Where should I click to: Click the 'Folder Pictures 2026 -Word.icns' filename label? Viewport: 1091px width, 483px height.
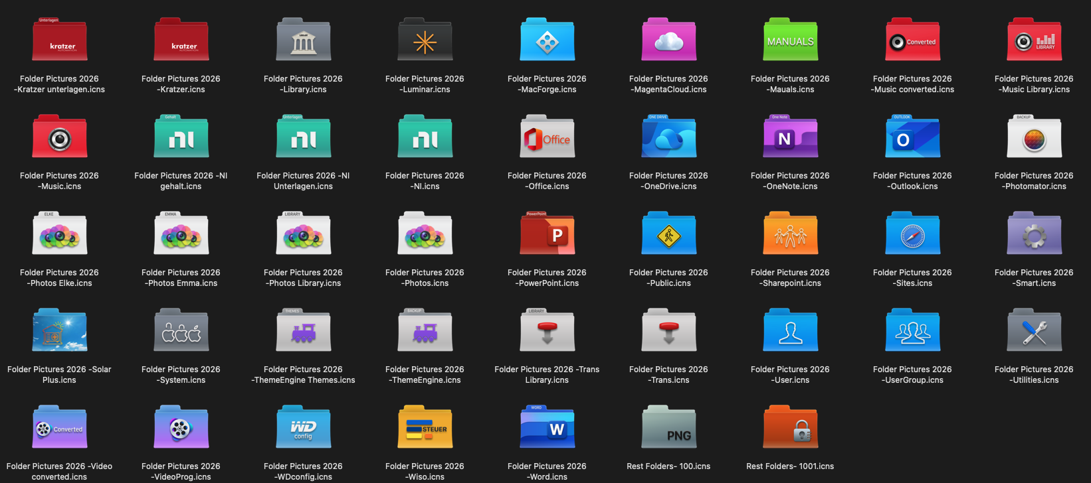(546, 471)
